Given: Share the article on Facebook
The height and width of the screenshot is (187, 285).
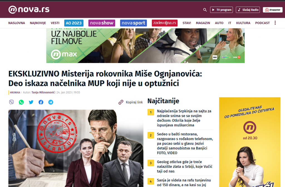Looking at the screenshot, I should point(41,102).
